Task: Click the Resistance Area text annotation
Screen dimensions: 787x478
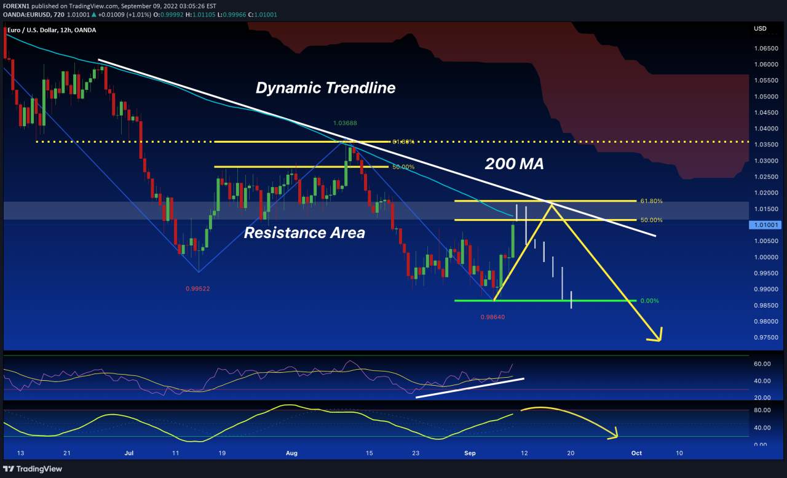Action: (x=304, y=233)
